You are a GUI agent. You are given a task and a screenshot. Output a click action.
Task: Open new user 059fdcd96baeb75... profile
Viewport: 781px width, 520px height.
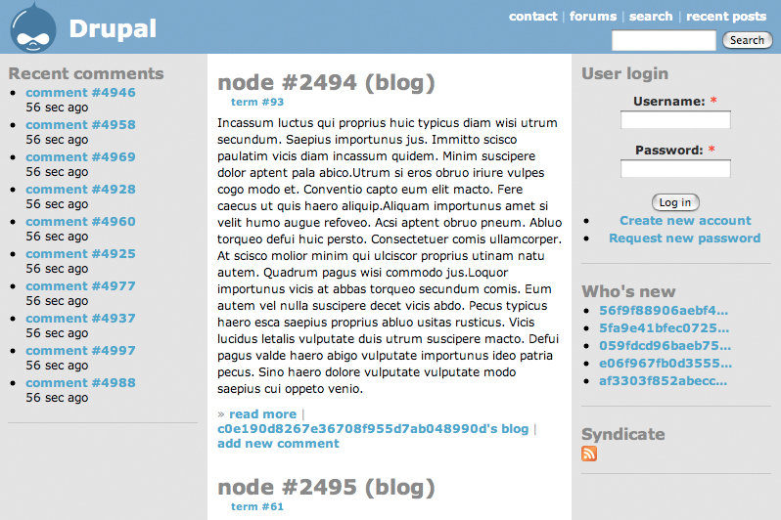(x=665, y=346)
